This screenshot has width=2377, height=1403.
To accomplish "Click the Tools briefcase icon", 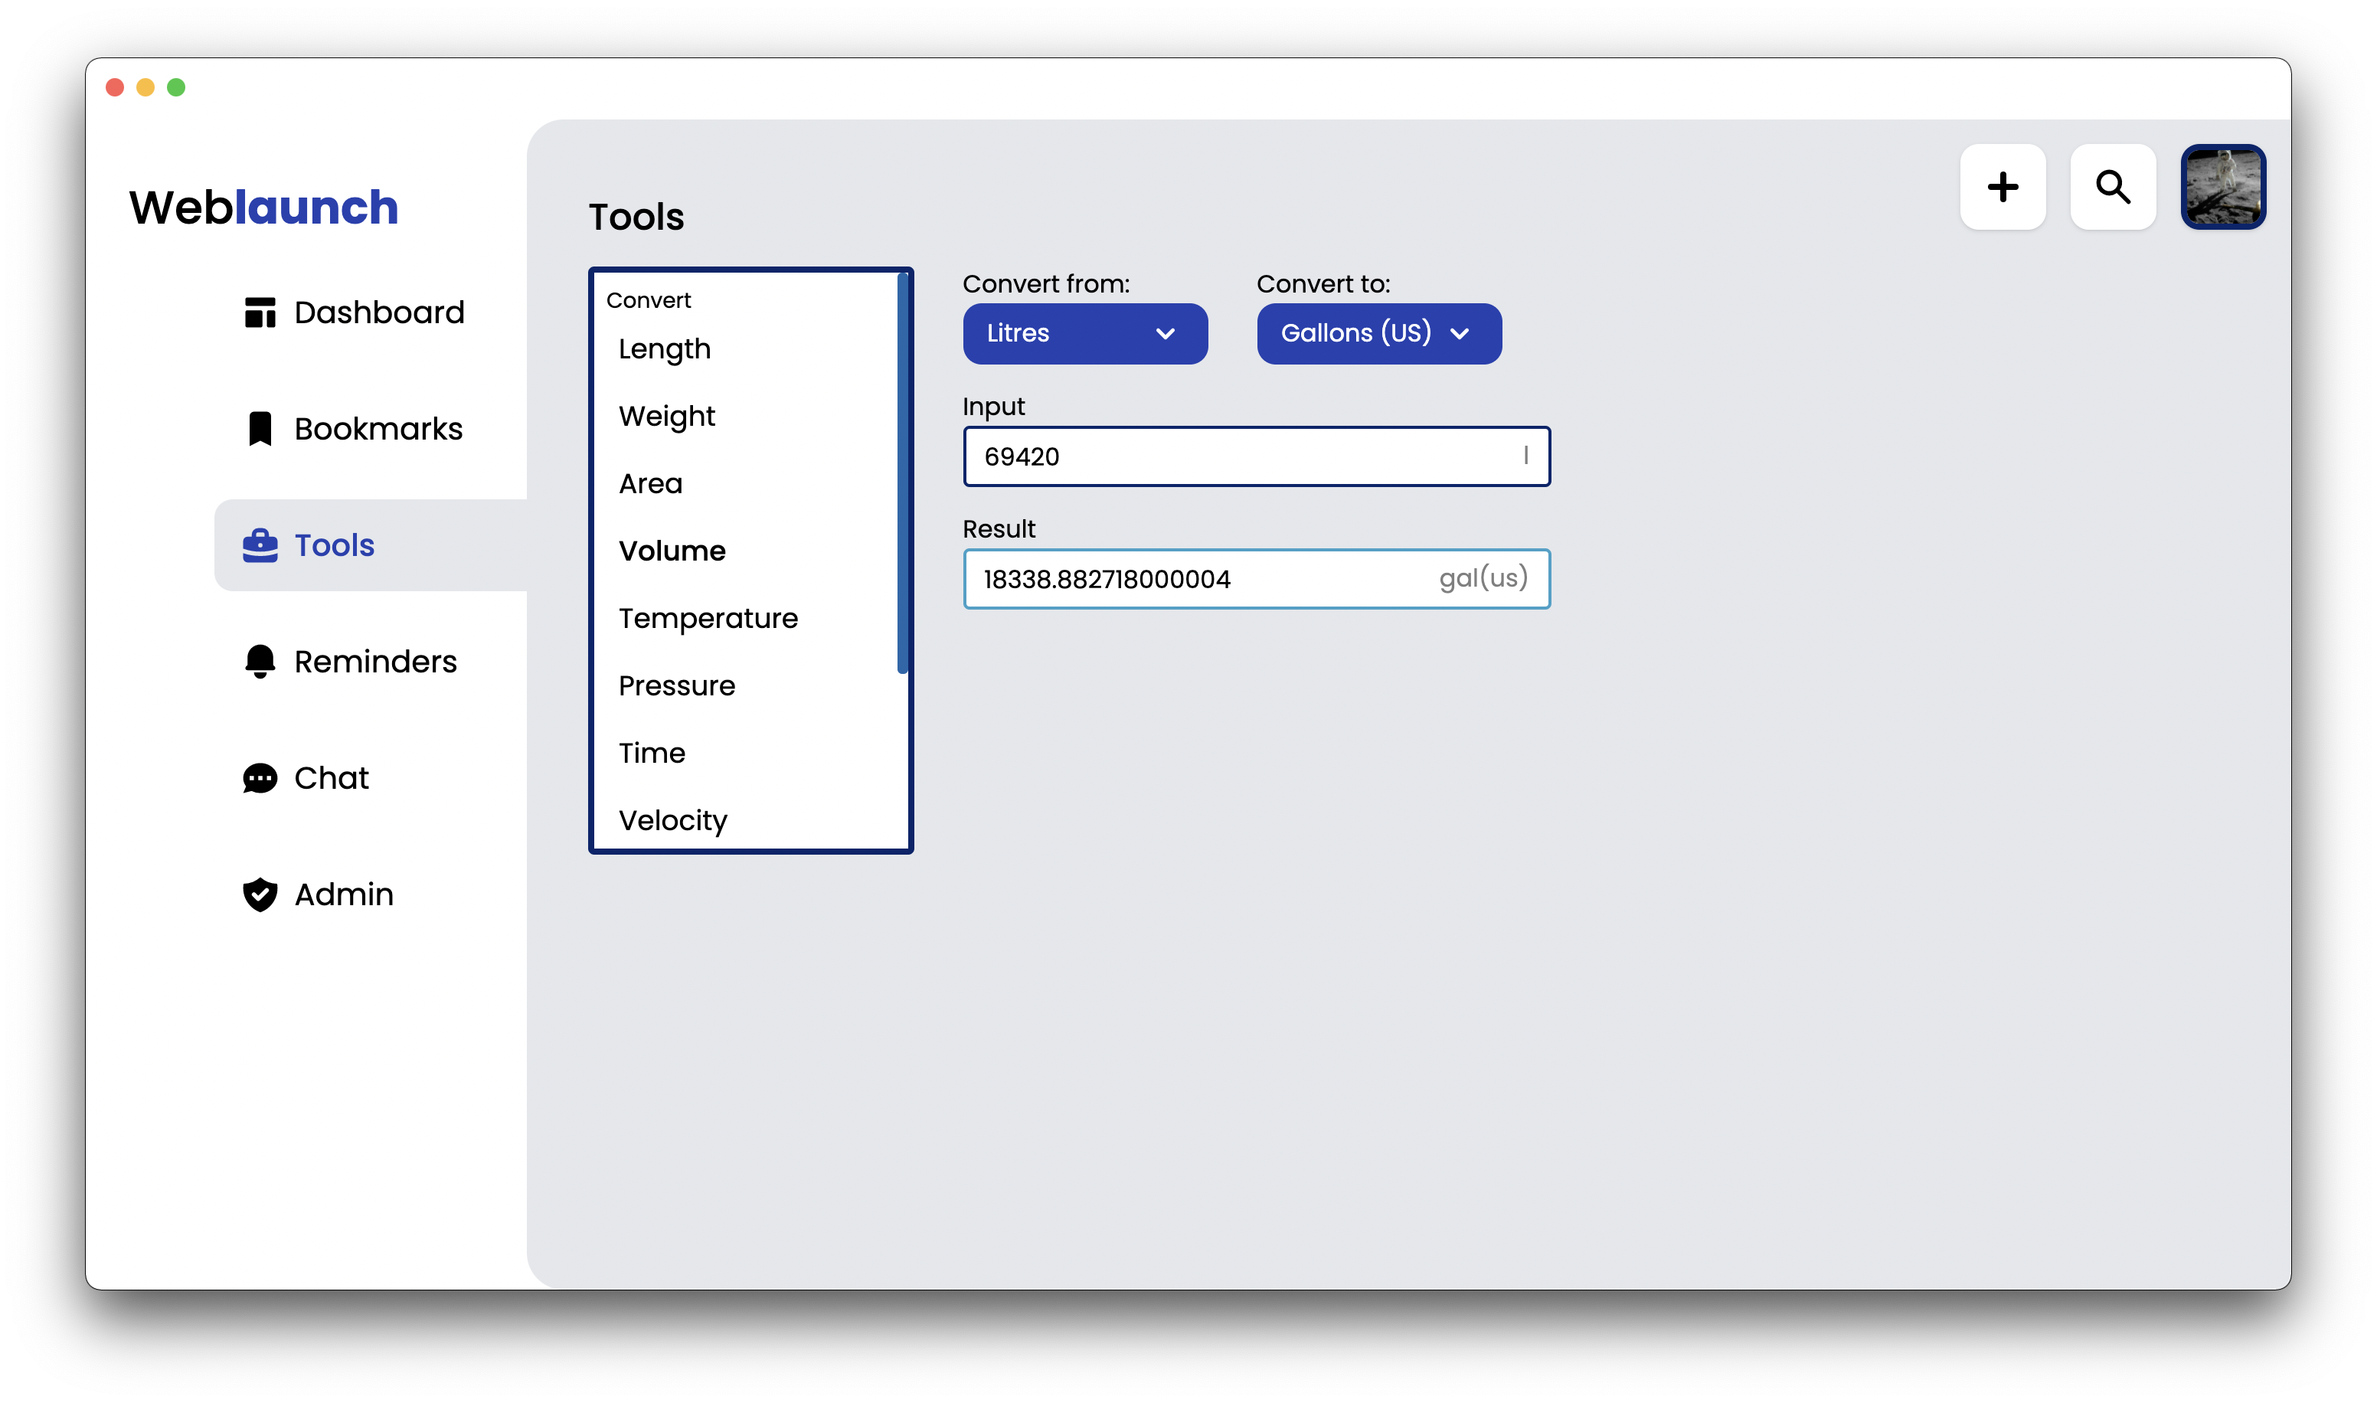I will click(x=260, y=545).
